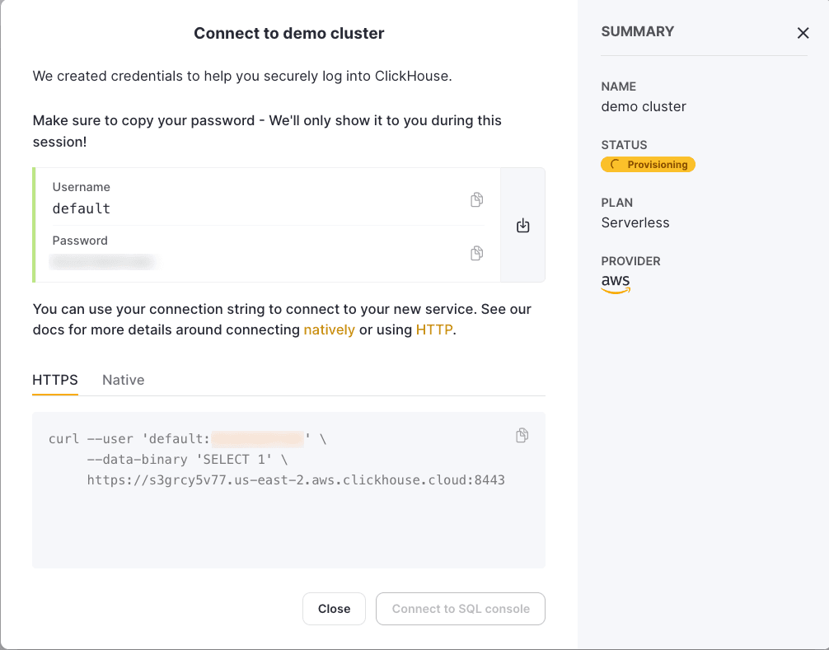Download the credentials file
The height and width of the screenshot is (650, 829).
coord(522,226)
